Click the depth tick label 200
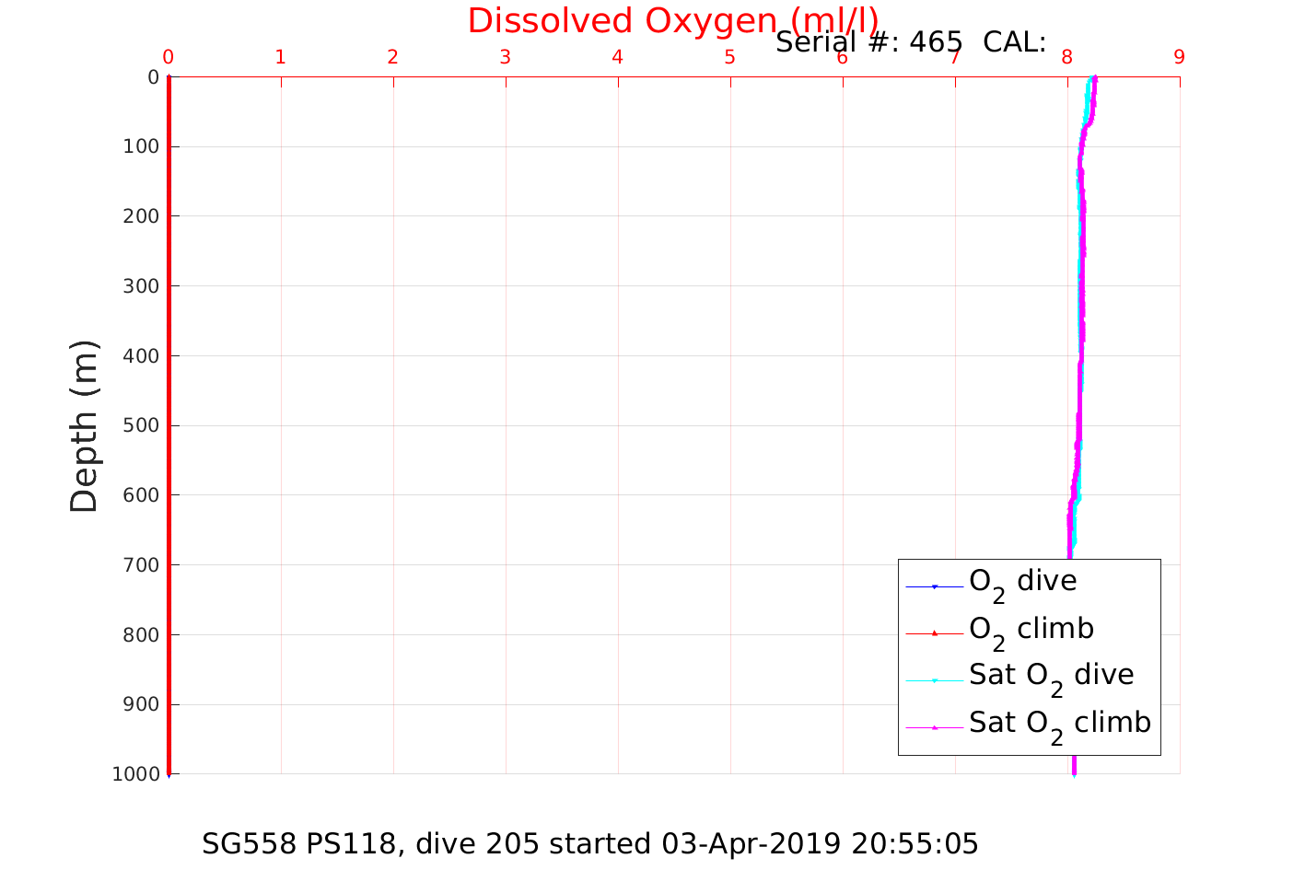Image resolution: width=1305 pixels, height=870 pixels. tap(140, 216)
